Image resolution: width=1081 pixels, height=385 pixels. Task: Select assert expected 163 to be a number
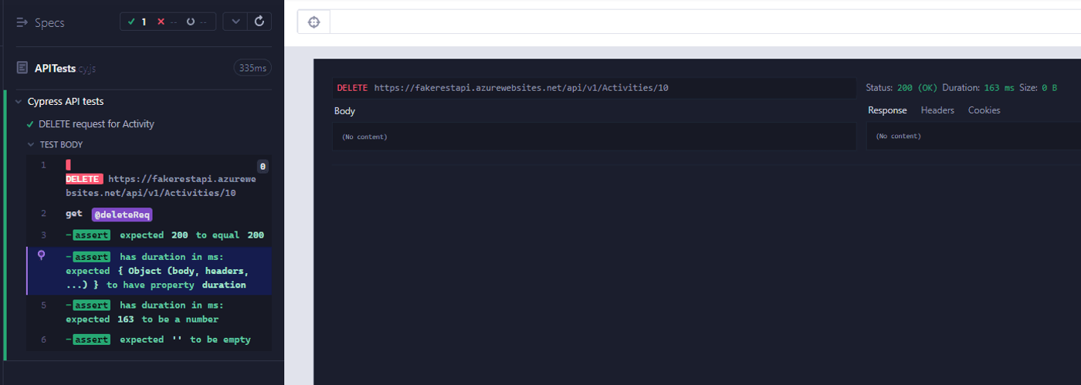(x=148, y=312)
